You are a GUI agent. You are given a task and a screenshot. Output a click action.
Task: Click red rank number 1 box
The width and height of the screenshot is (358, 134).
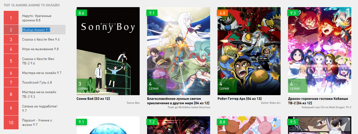point(11,18)
